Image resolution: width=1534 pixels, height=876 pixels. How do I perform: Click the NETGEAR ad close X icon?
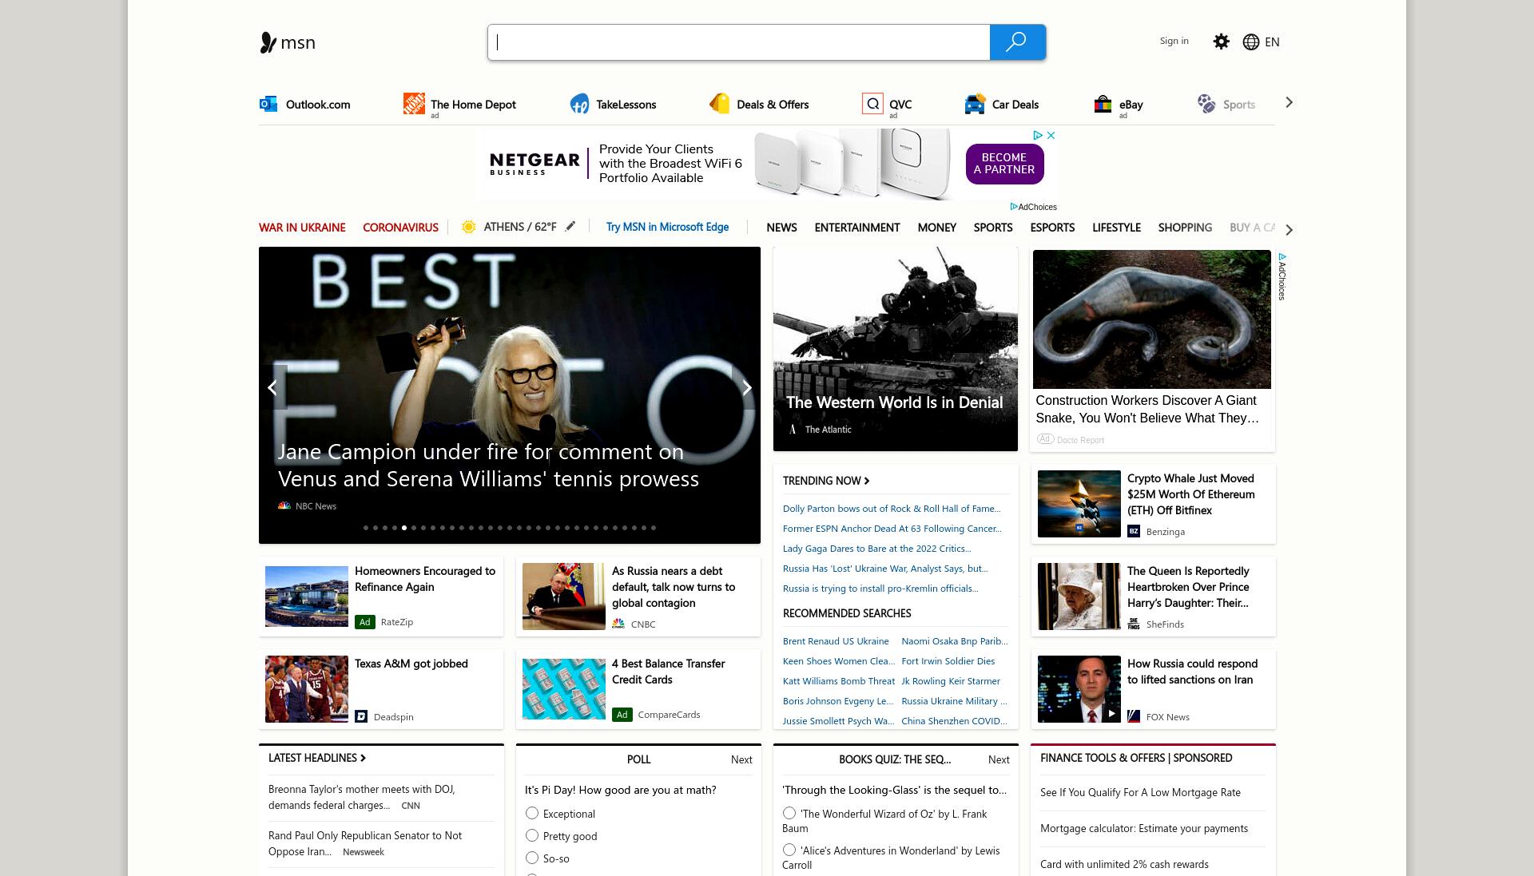tap(1051, 135)
